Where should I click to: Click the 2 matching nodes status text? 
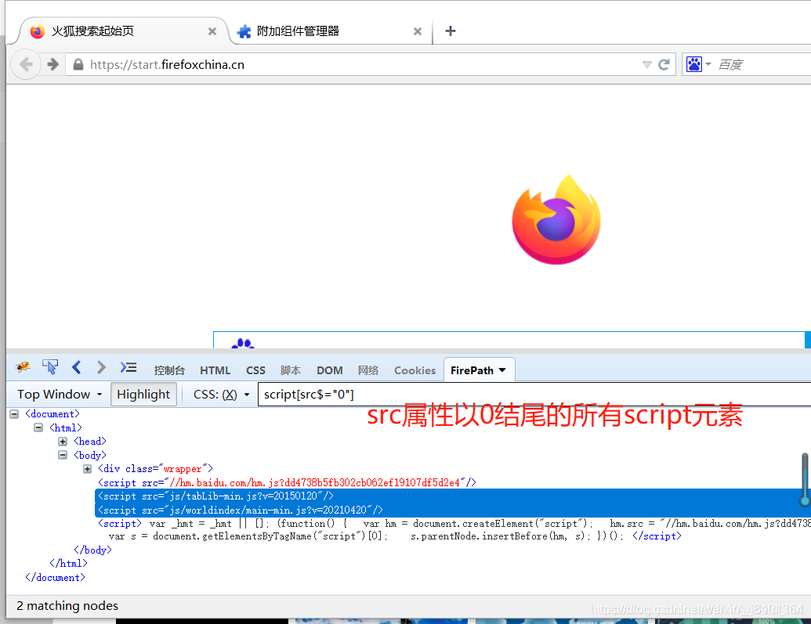click(x=67, y=606)
